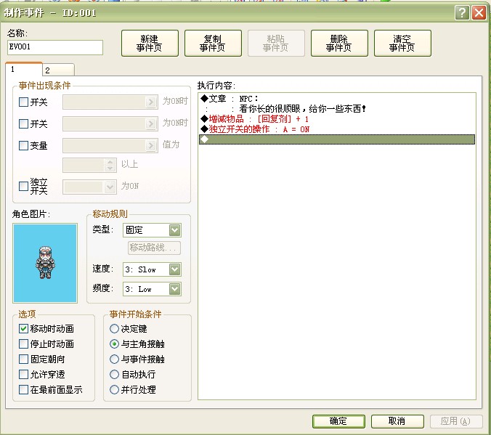
Task: Open the 类型 move type dropdown
Action: pos(152,230)
